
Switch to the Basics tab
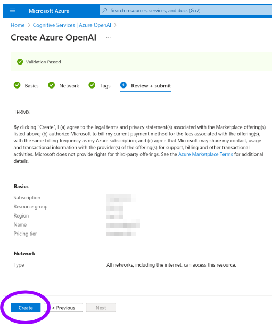(x=31, y=86)
